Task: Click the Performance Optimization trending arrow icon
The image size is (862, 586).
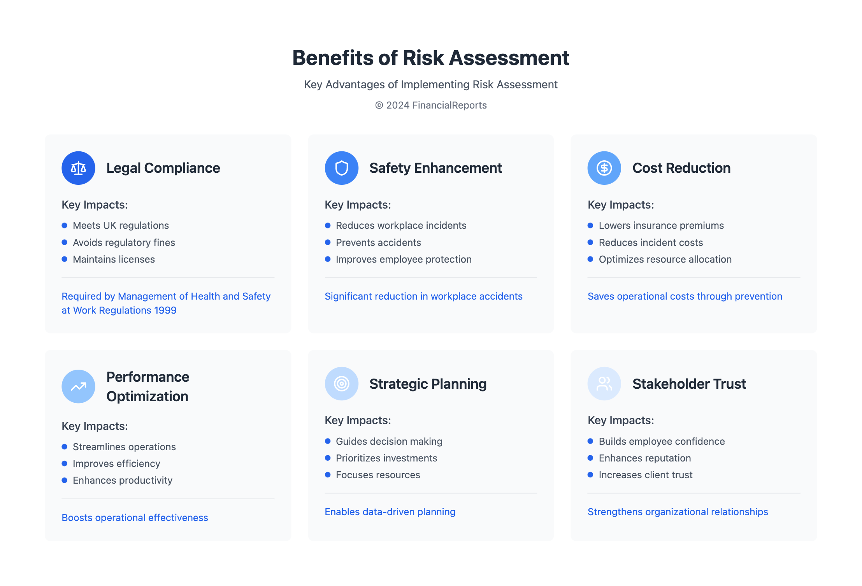Action: [78, 386]
